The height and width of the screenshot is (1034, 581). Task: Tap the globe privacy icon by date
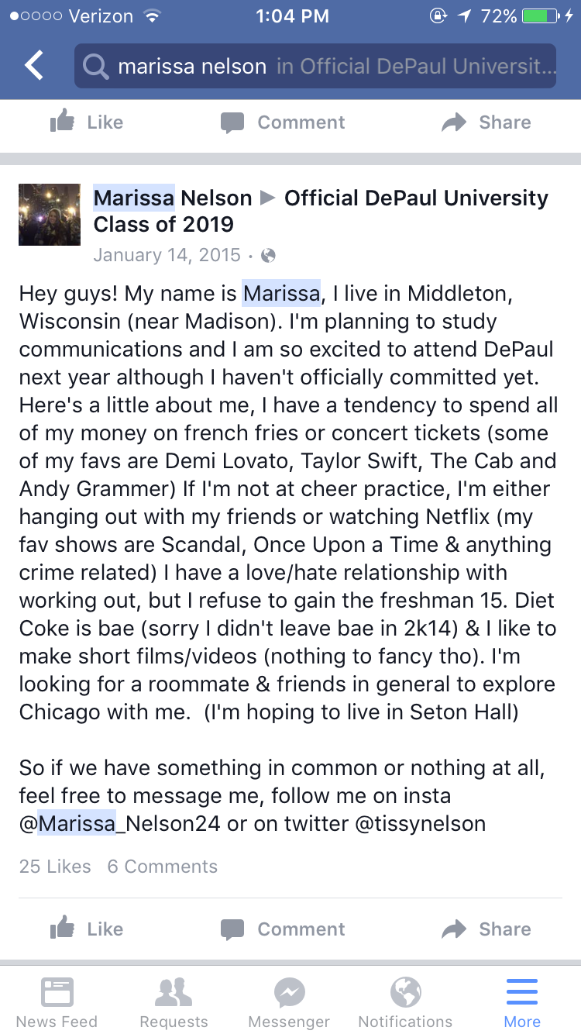coord(269,255)
